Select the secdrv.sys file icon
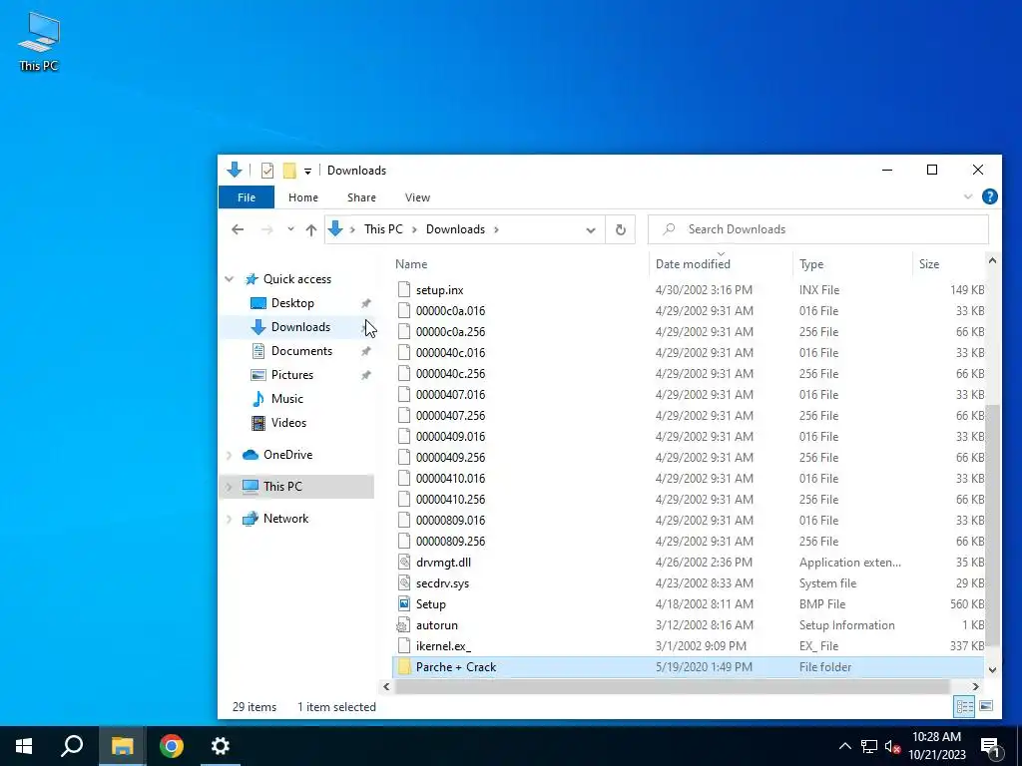The height and width of the screenshot is (766, 1022). coord(404,582)
